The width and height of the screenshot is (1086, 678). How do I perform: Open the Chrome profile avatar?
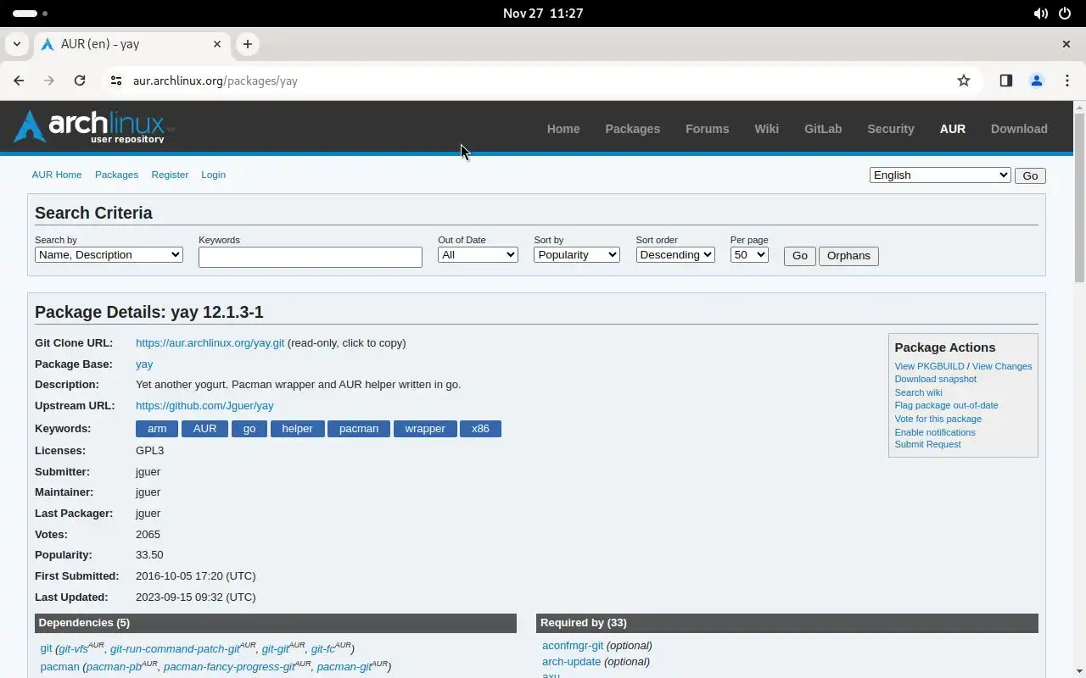click(1036, 81)
